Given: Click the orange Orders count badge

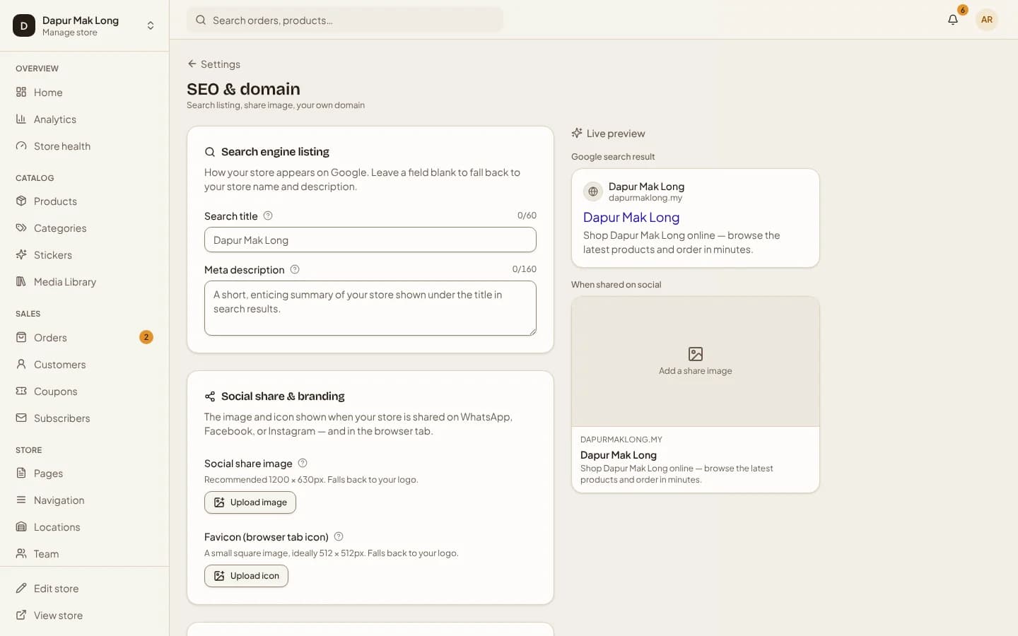Looking at the screenshot, I should pos(146,338).
